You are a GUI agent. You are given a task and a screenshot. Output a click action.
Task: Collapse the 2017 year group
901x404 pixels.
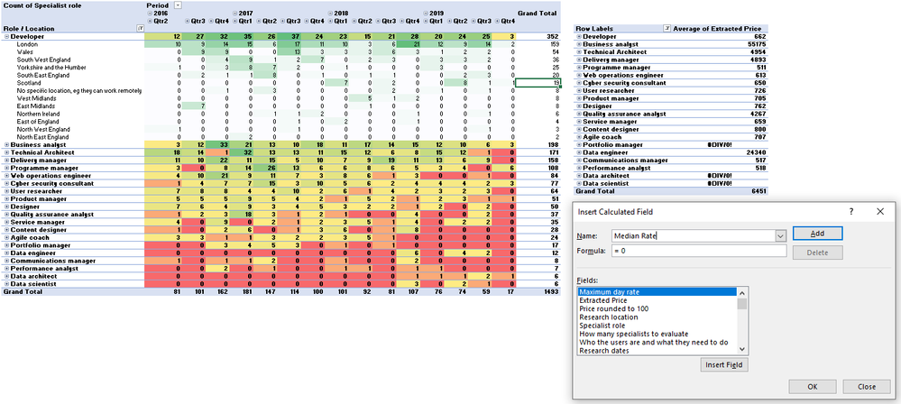tap(235, 13)
